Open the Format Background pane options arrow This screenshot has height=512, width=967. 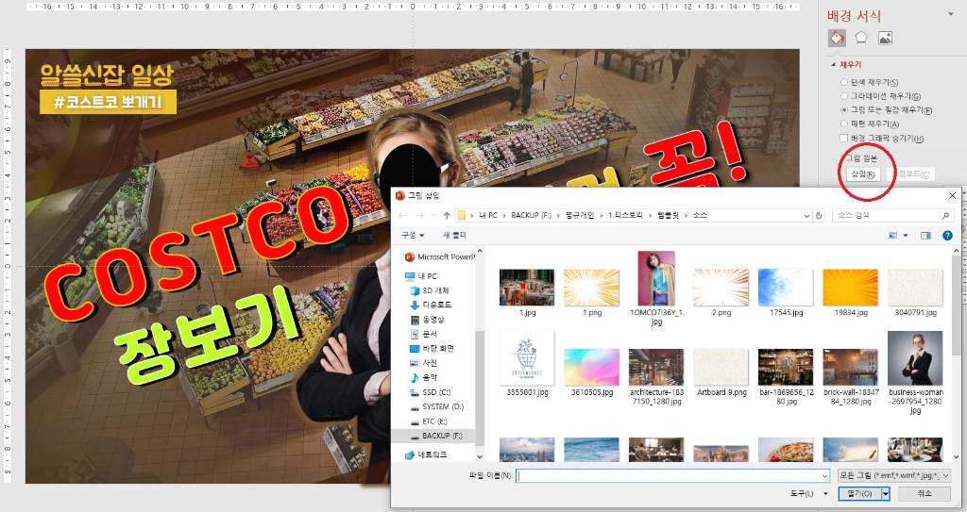pos(950,15)
